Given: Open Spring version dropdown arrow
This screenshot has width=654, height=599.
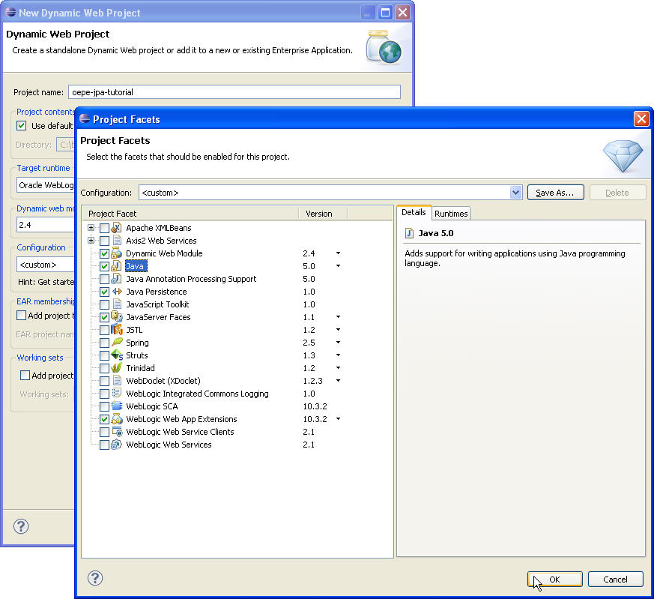Looking at the screenshot, I should 339,343.
